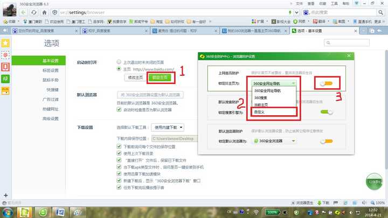Open the 查看 menu
The height and width of the screenshot is (218, 388).
[x=311, y=3]
